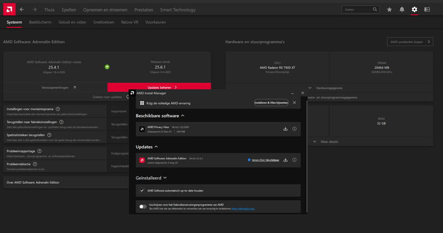This screenshot has height=233, width=443.
Task: Open the Versie 25.6.1 Beschikbaar link
Action: (x=265, y=160)
